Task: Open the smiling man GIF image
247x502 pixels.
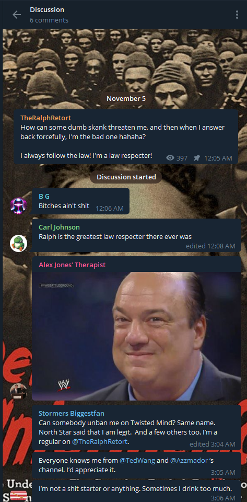Action: click(x=136, y=336)
